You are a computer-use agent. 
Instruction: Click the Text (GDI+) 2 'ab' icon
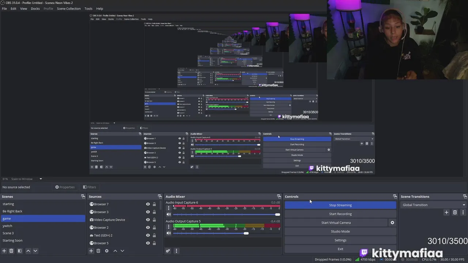91,236
